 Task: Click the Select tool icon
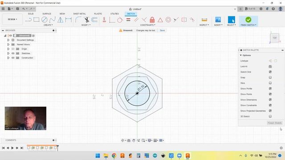(232, 20)
